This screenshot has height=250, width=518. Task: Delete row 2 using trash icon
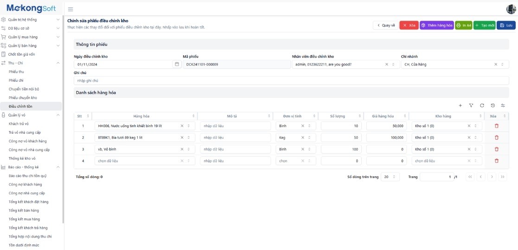point(497,137)
